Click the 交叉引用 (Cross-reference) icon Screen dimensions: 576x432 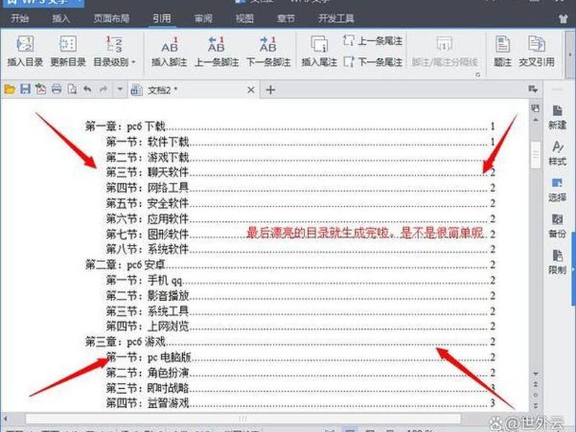[x=536, y=44]
